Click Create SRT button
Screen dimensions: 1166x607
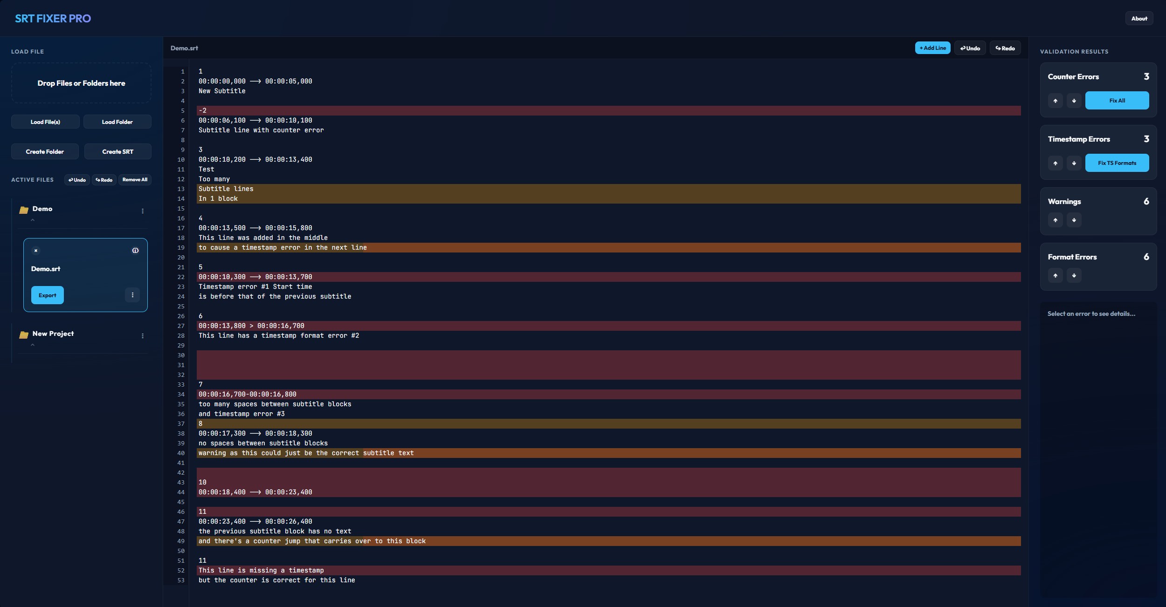point(117,152)
